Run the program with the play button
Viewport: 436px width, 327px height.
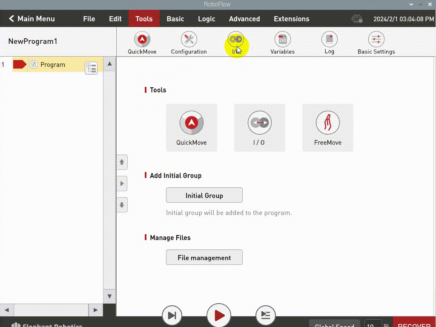pyautogui.click(x=219, y=316)
